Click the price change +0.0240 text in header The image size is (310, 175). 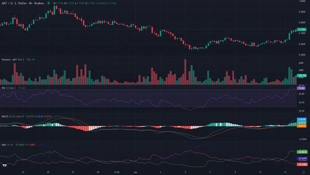pos(101,3)
